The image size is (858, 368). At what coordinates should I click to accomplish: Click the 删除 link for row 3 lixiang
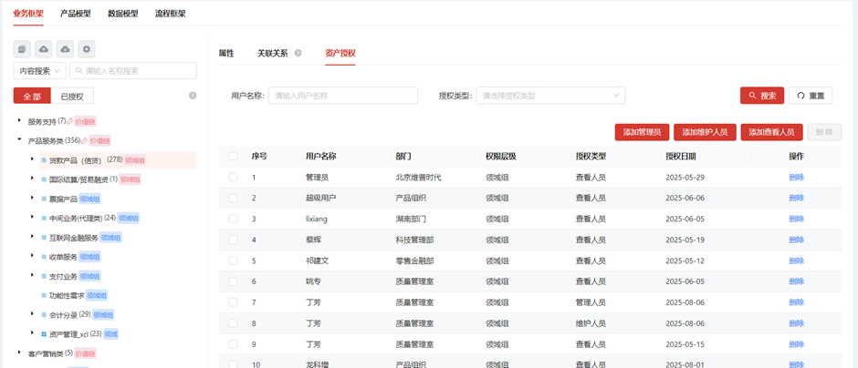[x=796, y=219]
